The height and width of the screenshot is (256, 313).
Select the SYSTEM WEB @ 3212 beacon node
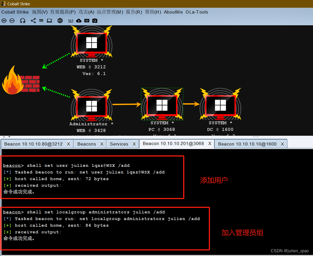pyautogui.click(x=92, y=42)
